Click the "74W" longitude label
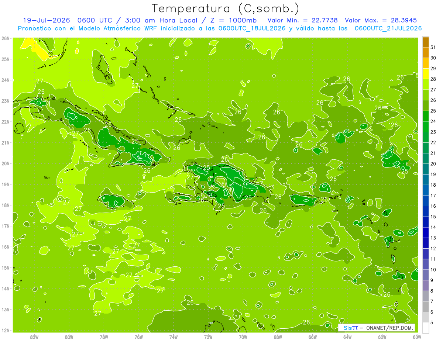The height and width of the screenshot is (342, 443). pyautogui.click(x=174, y=336)
